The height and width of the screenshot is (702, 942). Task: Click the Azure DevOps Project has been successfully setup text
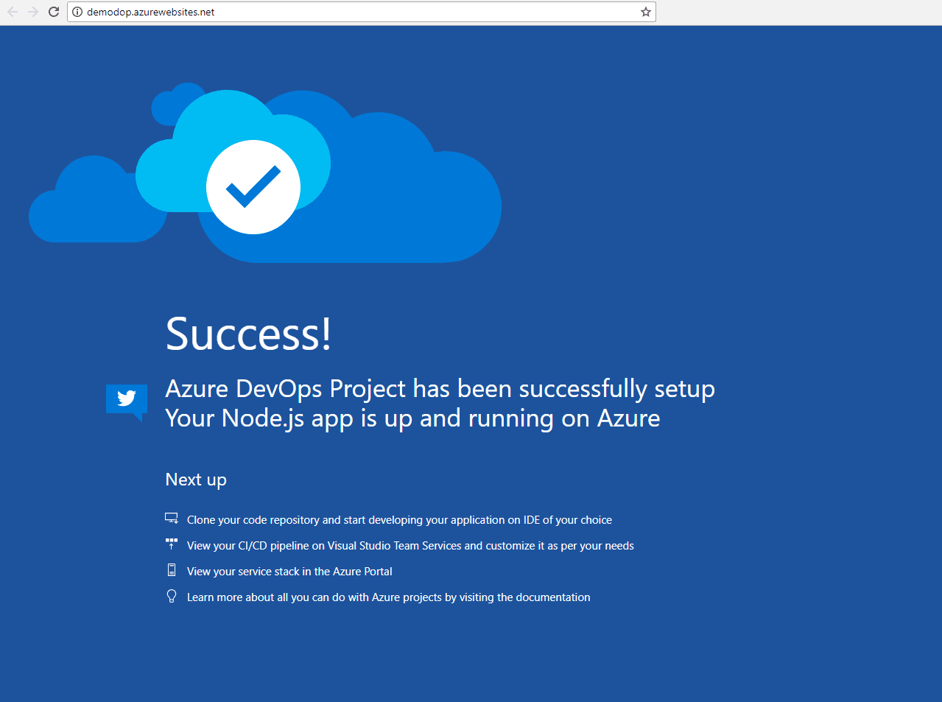point(440,388)
